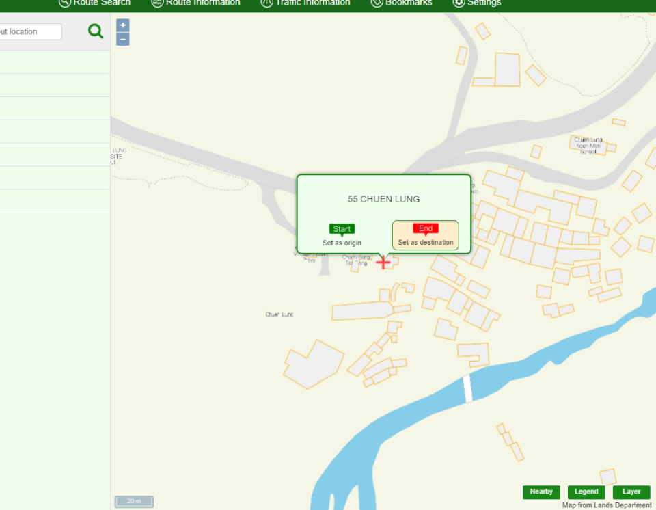Click the green magnifier search icon
This screenshot has height=510, width=656.
pos(96,31)
